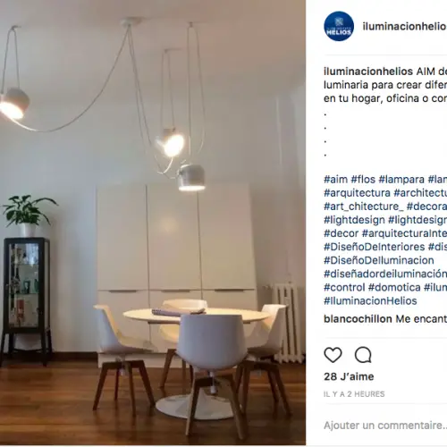Open the #DiseñoDeInteriores hashtag
This screenshot has height=447, width=447.
375,247
